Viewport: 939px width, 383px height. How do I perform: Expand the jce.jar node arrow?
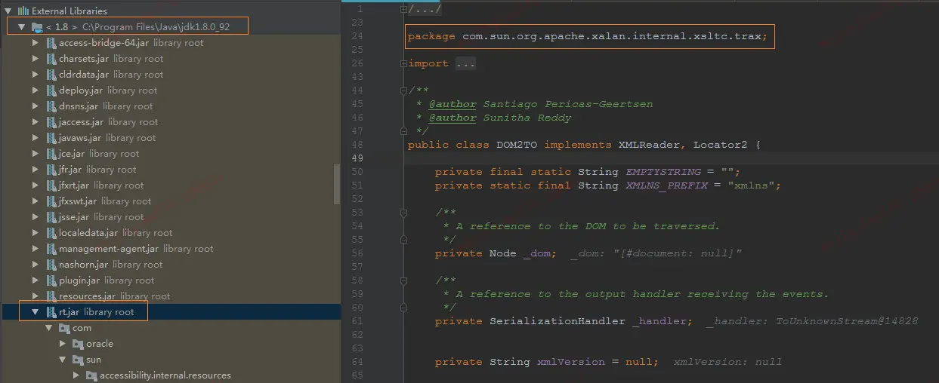coord(36,154)
